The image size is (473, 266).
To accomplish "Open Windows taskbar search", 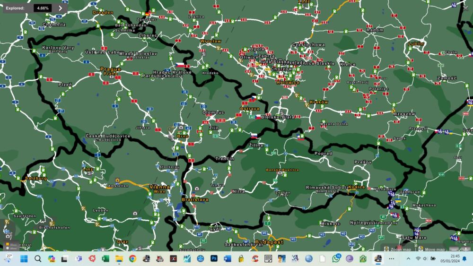I will click(38, 258).
